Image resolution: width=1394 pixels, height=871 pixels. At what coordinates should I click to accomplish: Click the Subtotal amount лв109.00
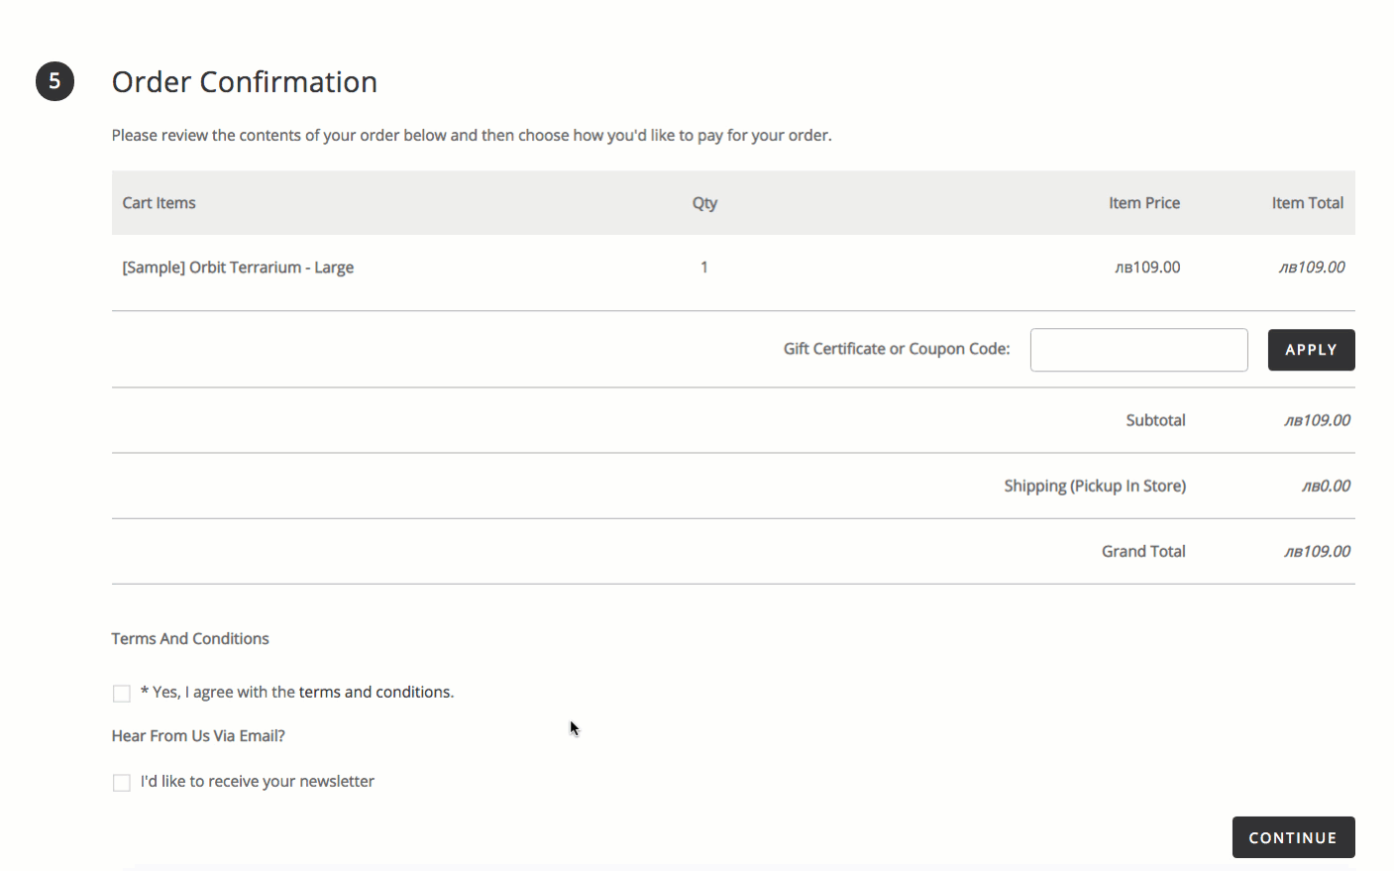(1317, 420)
